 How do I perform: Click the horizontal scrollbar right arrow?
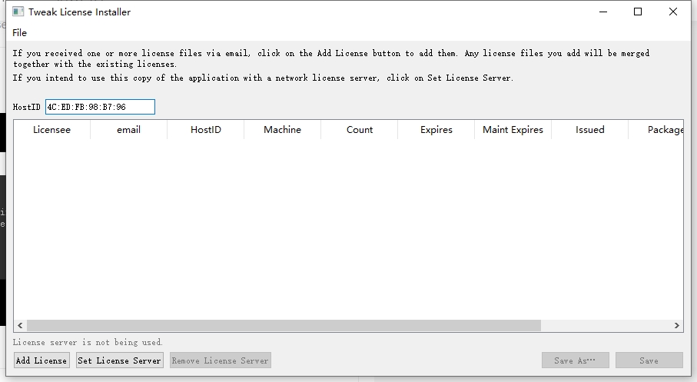point(676,326)
